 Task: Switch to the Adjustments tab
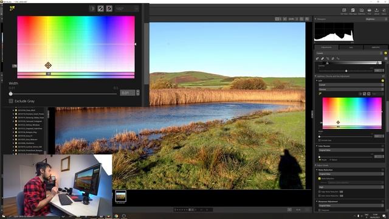(326, 47)
